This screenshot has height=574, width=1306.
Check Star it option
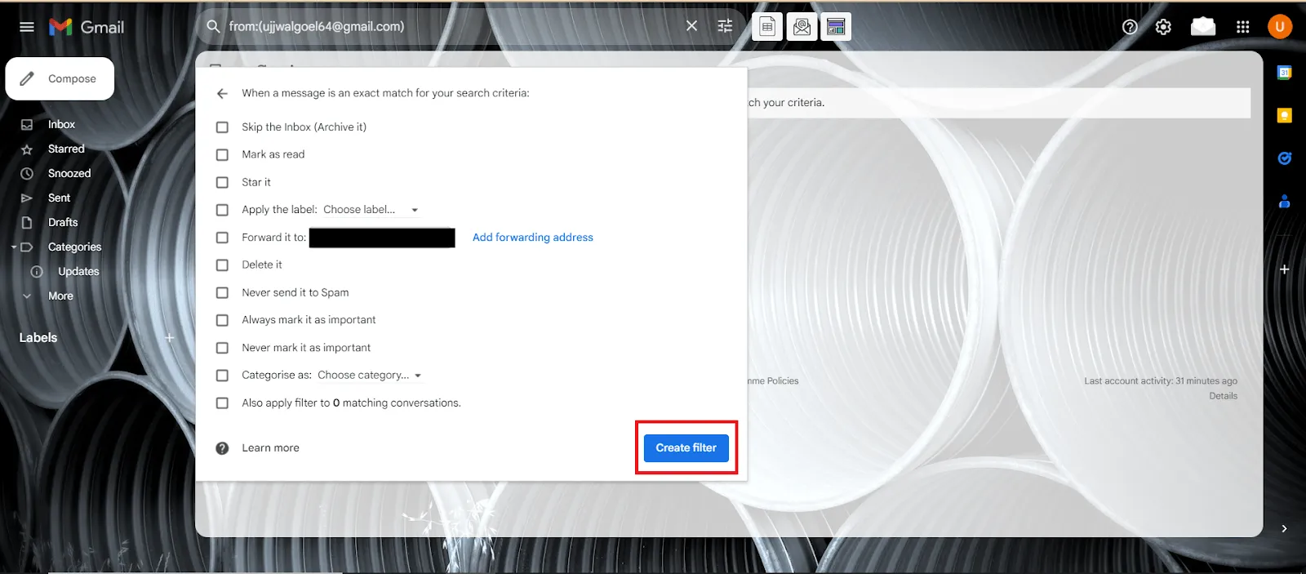pos(222,183)
